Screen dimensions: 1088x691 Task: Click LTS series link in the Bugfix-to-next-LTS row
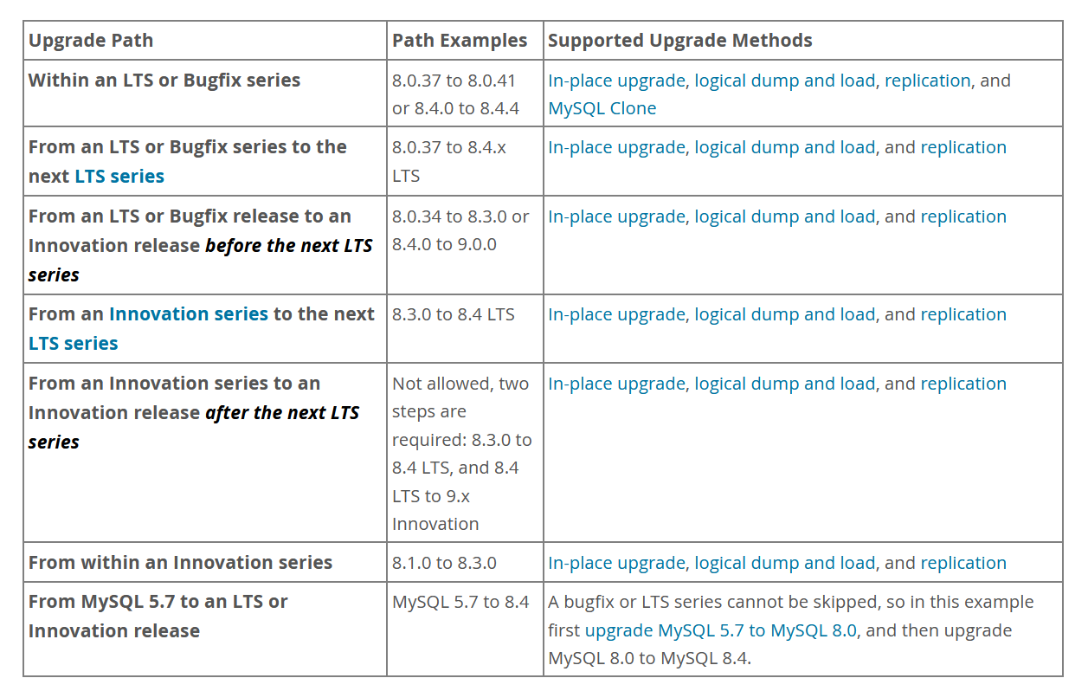click(x=119, y=176)
